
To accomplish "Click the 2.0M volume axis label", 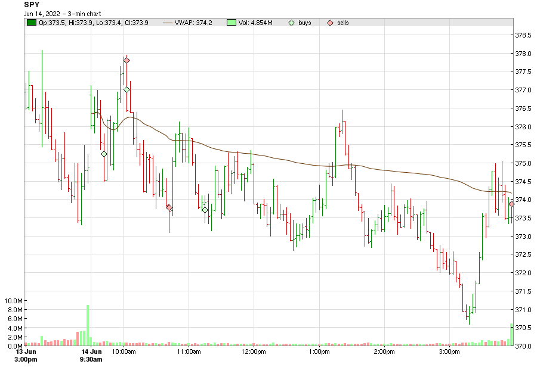I will [15, 338].
